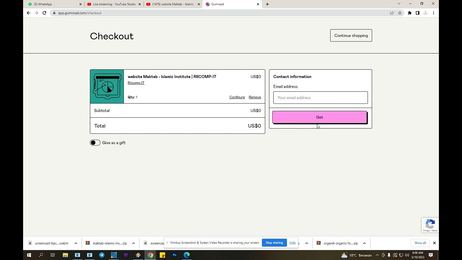Switch to Chrome in taskbar
This screenshot has width=462, height=260.
pos(150,255)
